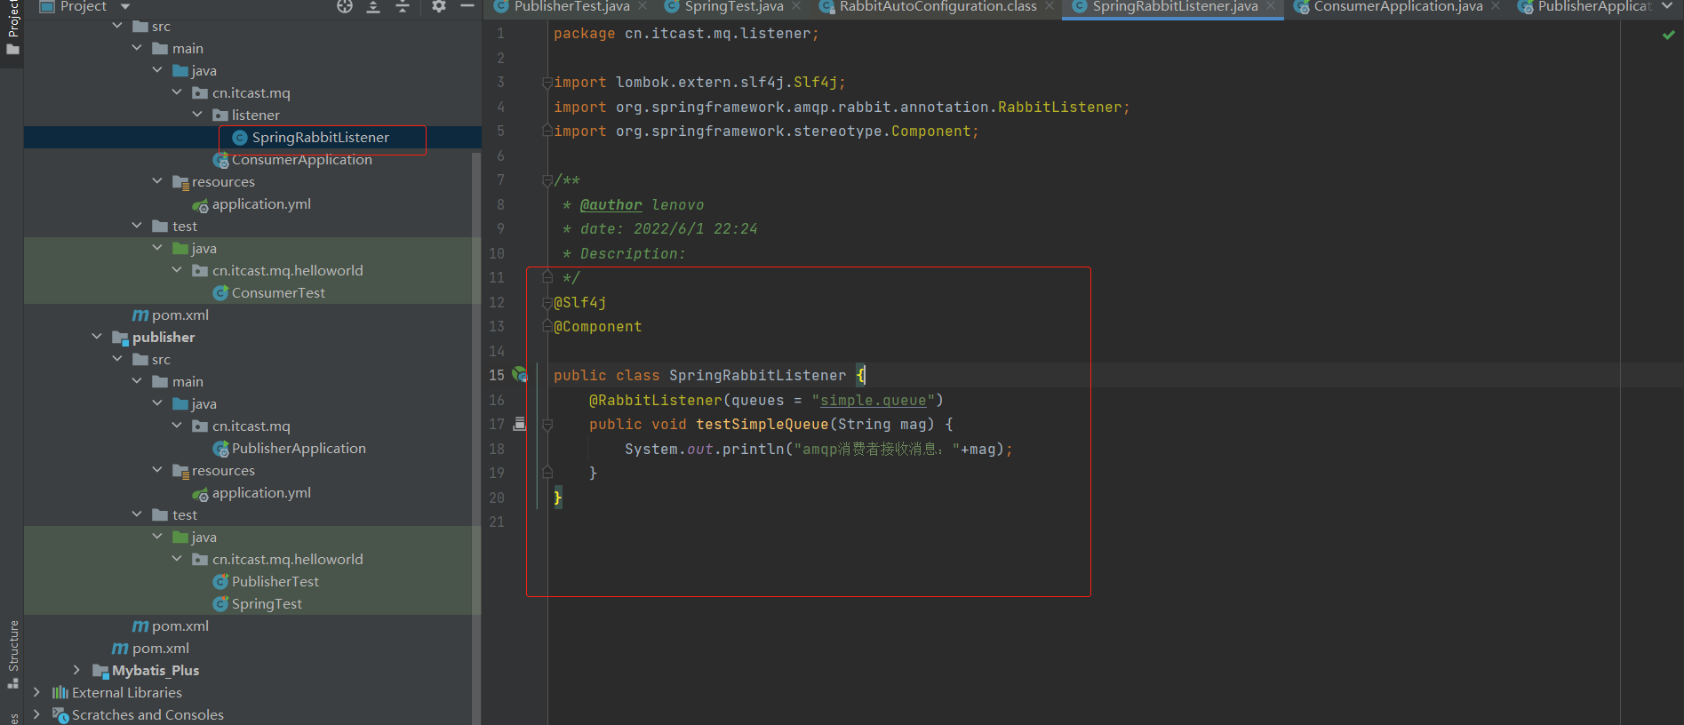Viewport: 1684px width, 725px height.
Task: Select the publisher module folder
Action: pyautogui.click(x=164, y=338)
